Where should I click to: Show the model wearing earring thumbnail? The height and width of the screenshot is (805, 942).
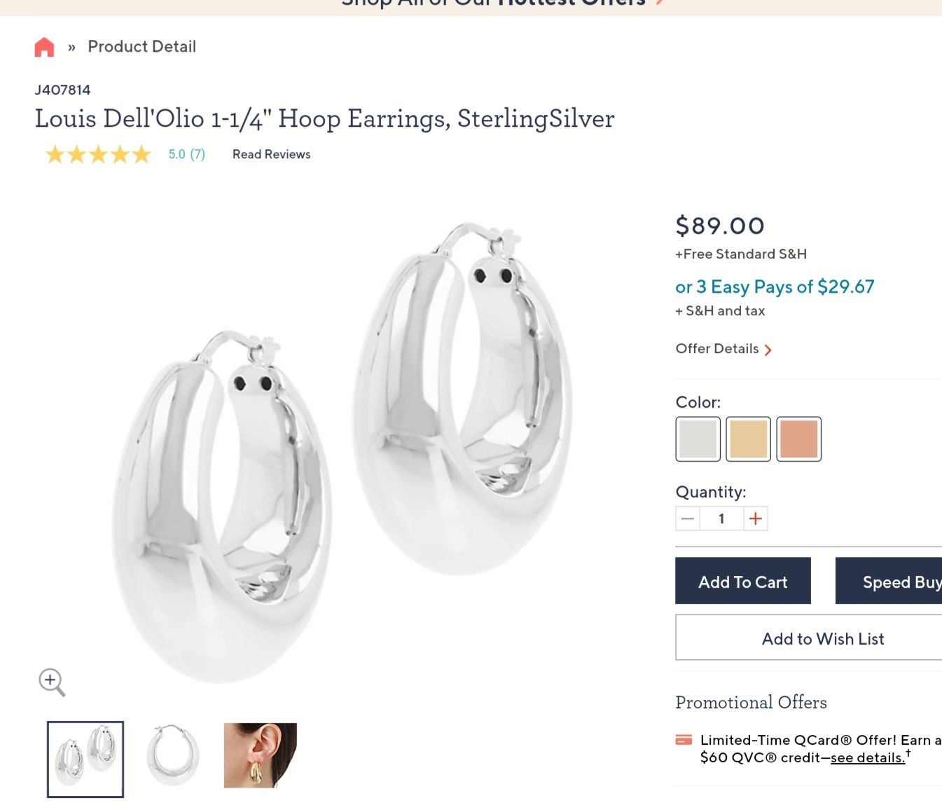pyautogui.click(x=261, y=755)
